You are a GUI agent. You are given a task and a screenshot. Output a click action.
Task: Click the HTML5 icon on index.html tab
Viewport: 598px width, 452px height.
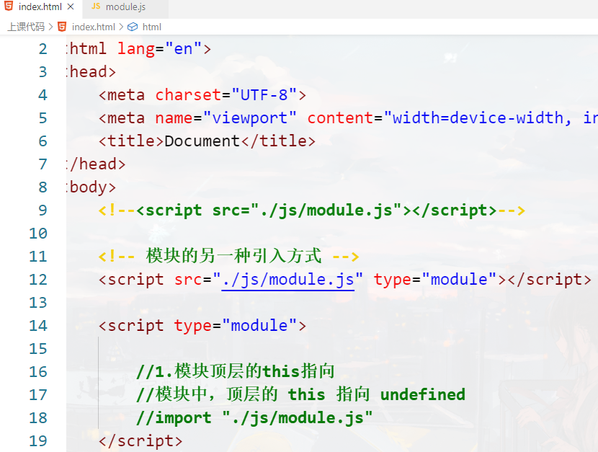pos(9,6)
